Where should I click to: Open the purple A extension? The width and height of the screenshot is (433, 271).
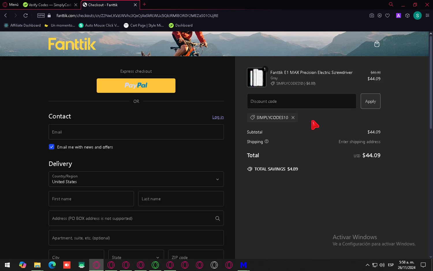click(399, 16)
